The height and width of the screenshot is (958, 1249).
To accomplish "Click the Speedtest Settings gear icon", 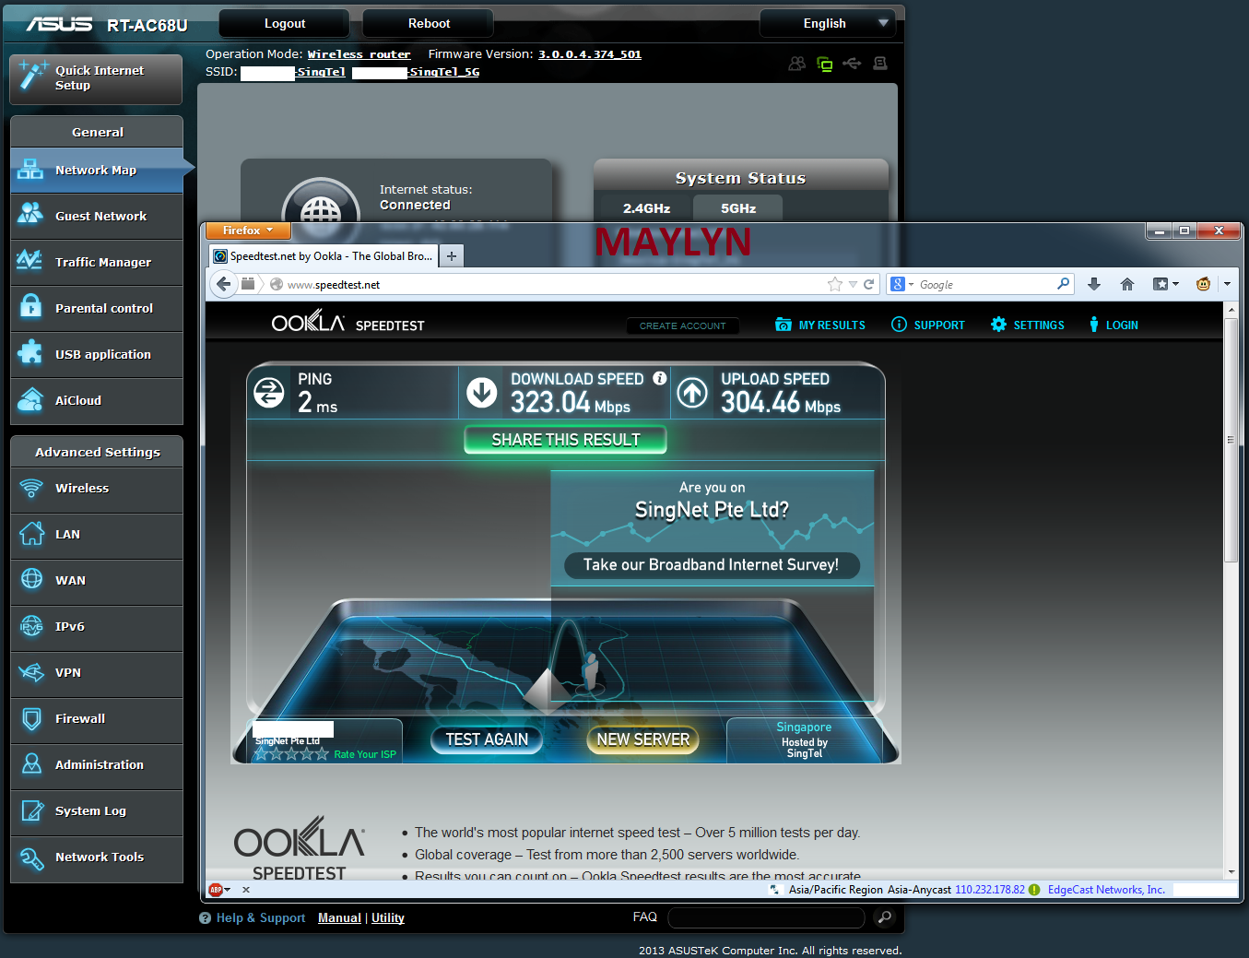I will pyautogui.click(x=998, y=325).
